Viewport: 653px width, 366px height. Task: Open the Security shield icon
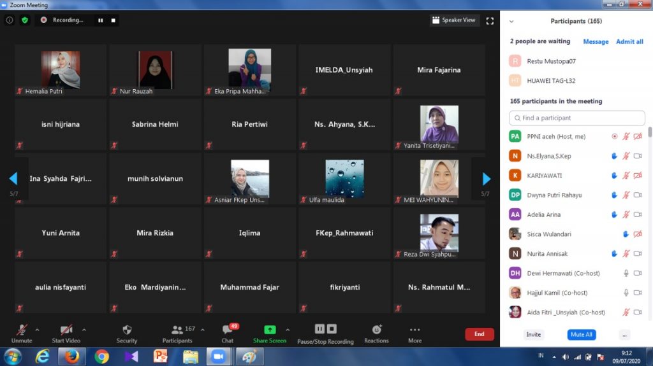126,330
